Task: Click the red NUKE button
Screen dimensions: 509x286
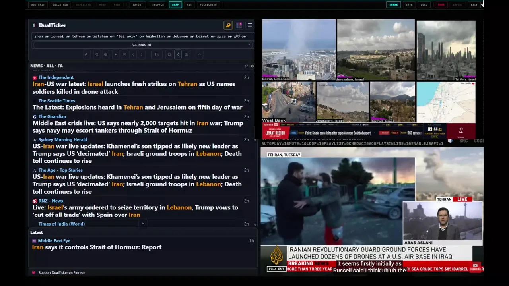Action: click(441, 5)
